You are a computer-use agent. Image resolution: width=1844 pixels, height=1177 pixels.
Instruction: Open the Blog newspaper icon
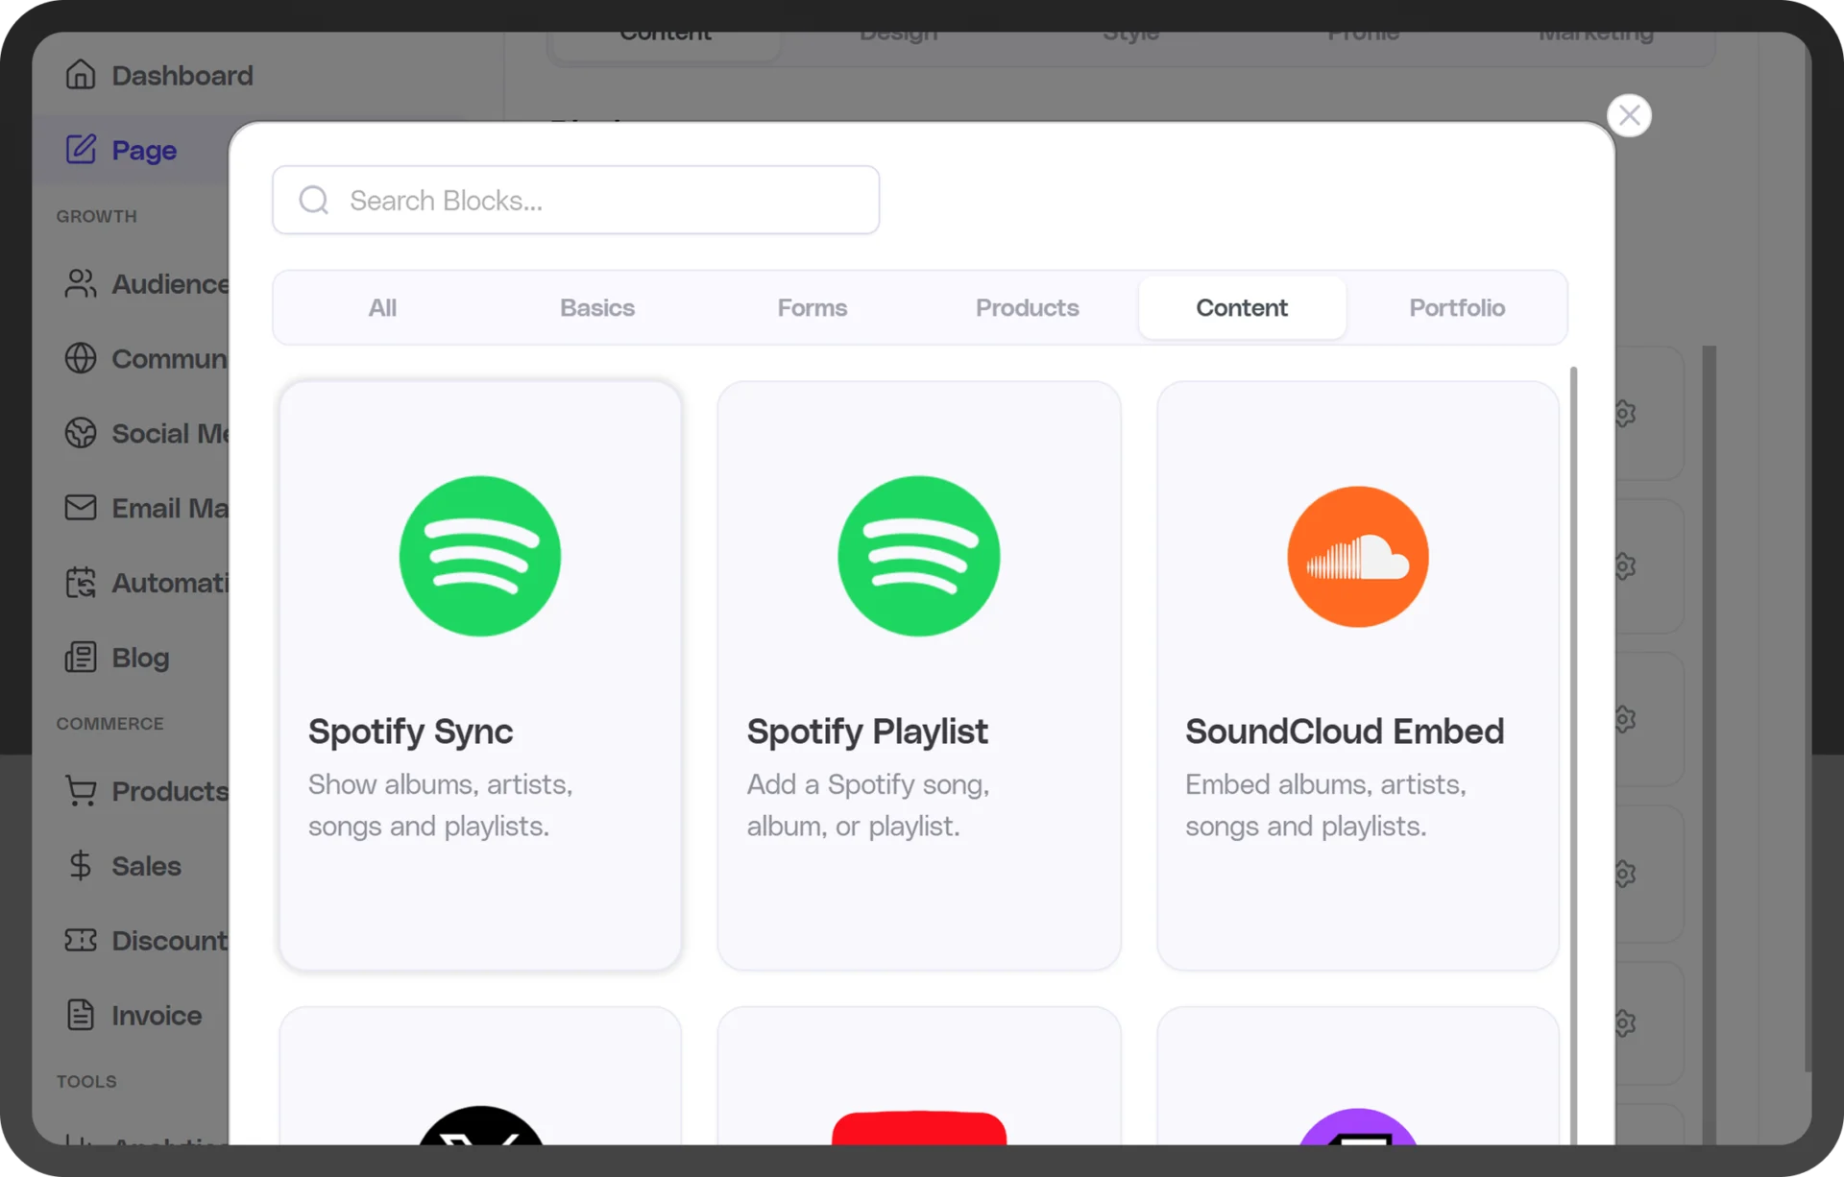tap(81, 658)
